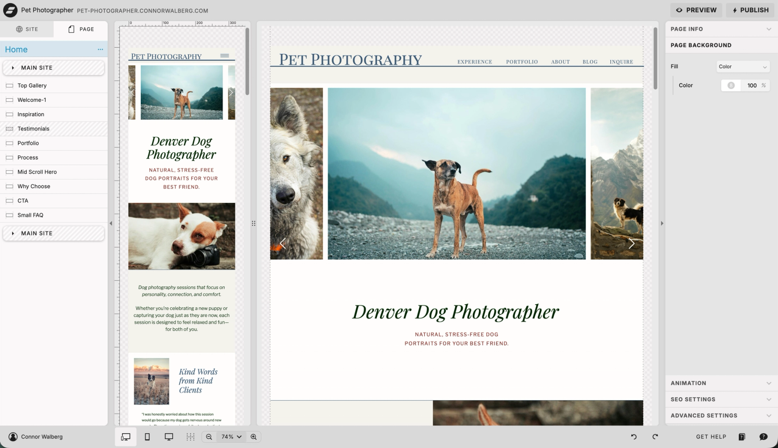The height and width of the screenshot is (448, 778).
Task: Go to next desktop gallery image
Action: coord(631,243)
